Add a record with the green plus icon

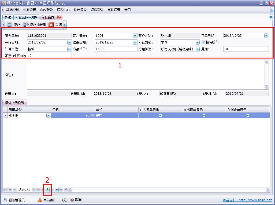47,189
